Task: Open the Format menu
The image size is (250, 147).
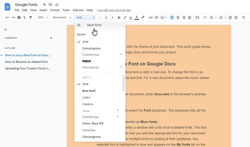Action: (55, 10)
